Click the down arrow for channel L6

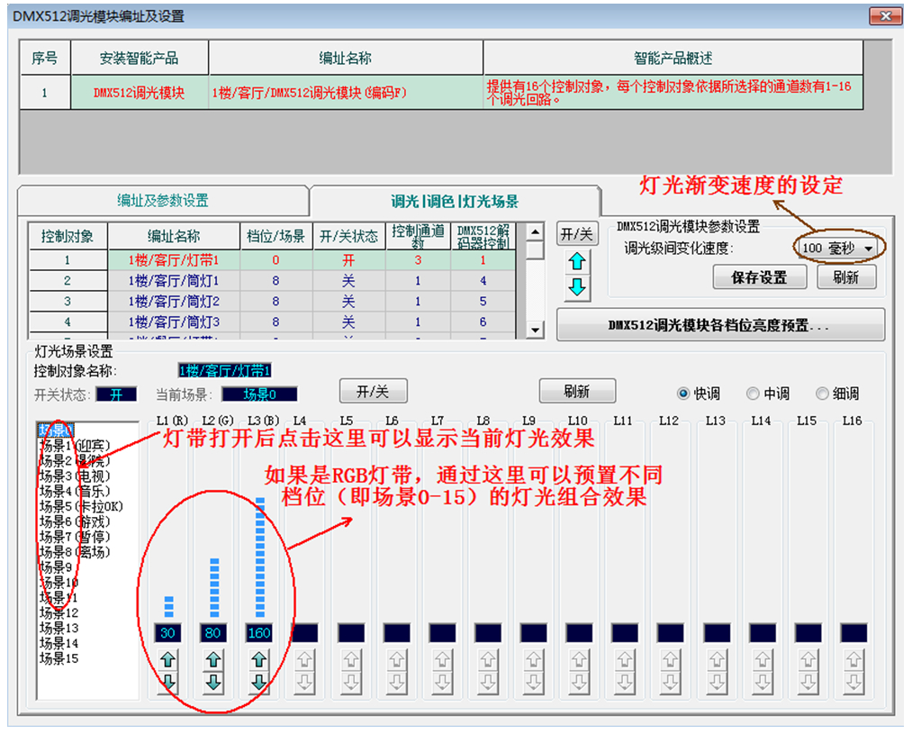pos(397,682)
